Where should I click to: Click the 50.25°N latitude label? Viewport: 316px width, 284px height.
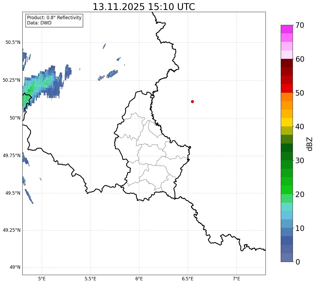click(12, 80)
